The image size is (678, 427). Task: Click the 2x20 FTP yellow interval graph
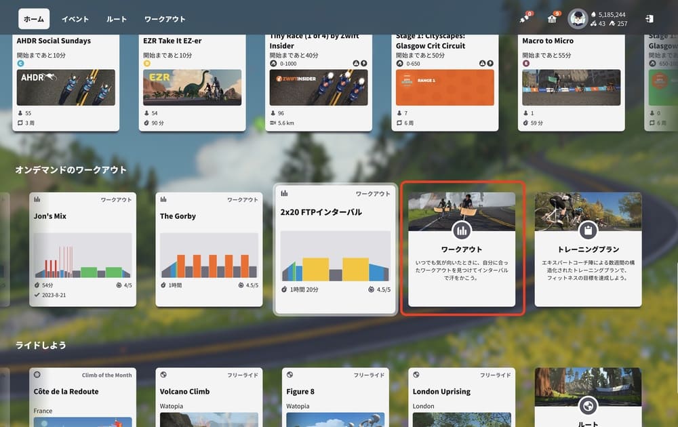[336, 256]
